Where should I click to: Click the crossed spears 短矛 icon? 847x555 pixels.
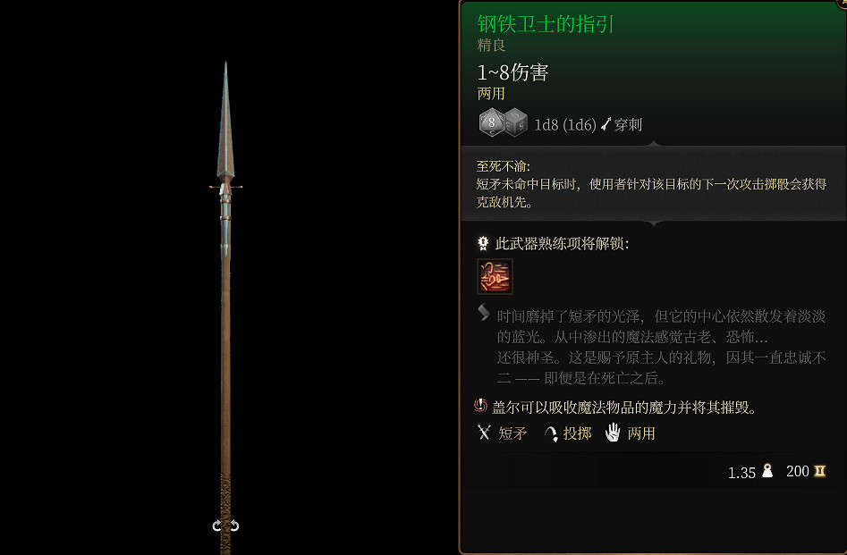pos(484,433)
